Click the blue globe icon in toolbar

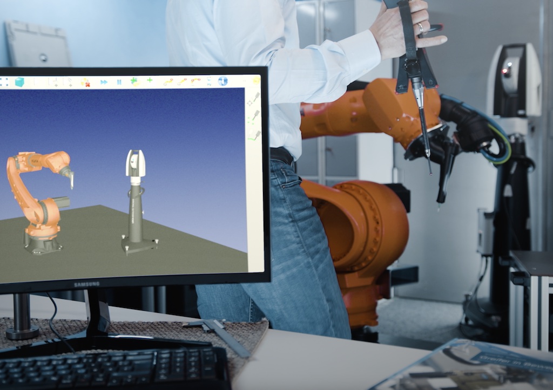[222, 81]
